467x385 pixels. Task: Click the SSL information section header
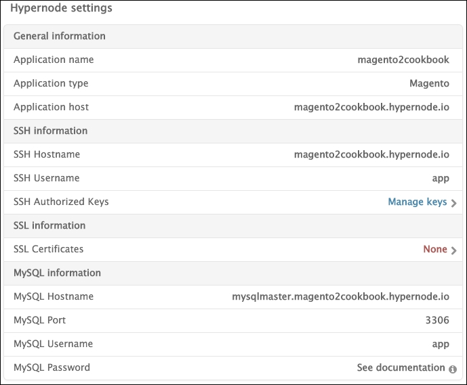pyautogui.click(x=49, y=225)
